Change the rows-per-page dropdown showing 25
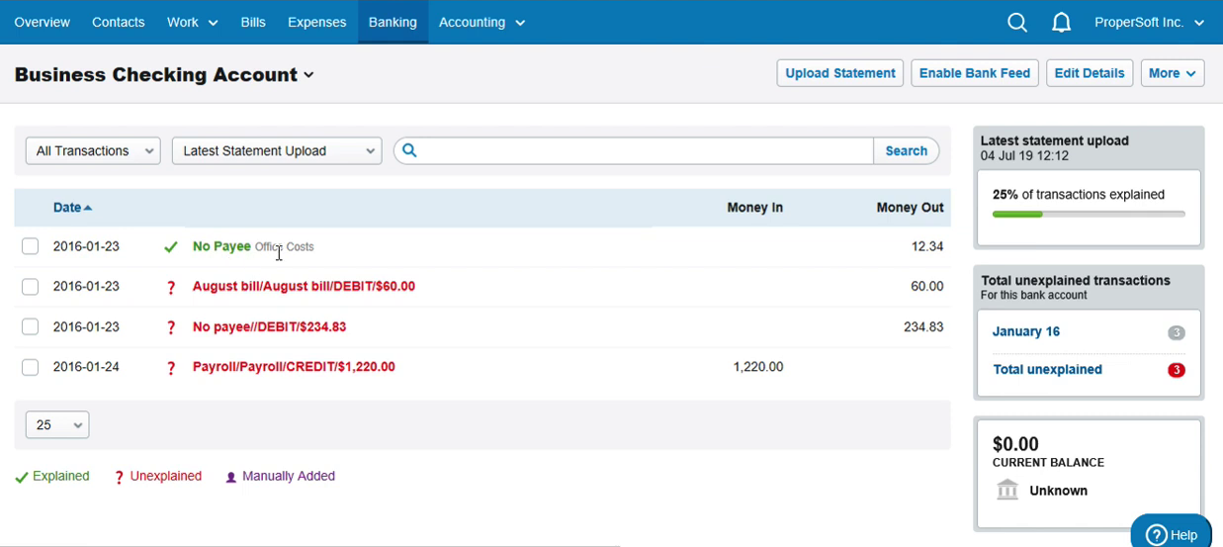This screenshot has height=547, width=1223. (57, 424)
